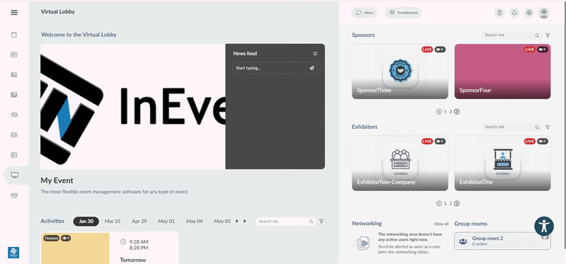This screenshot has height=264, width=566.
Task: Select the Apr 29 date tab
Action: tap(139, 222)
